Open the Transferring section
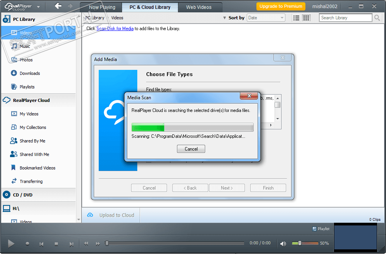386x254 pixels. (x=31, y=181)
